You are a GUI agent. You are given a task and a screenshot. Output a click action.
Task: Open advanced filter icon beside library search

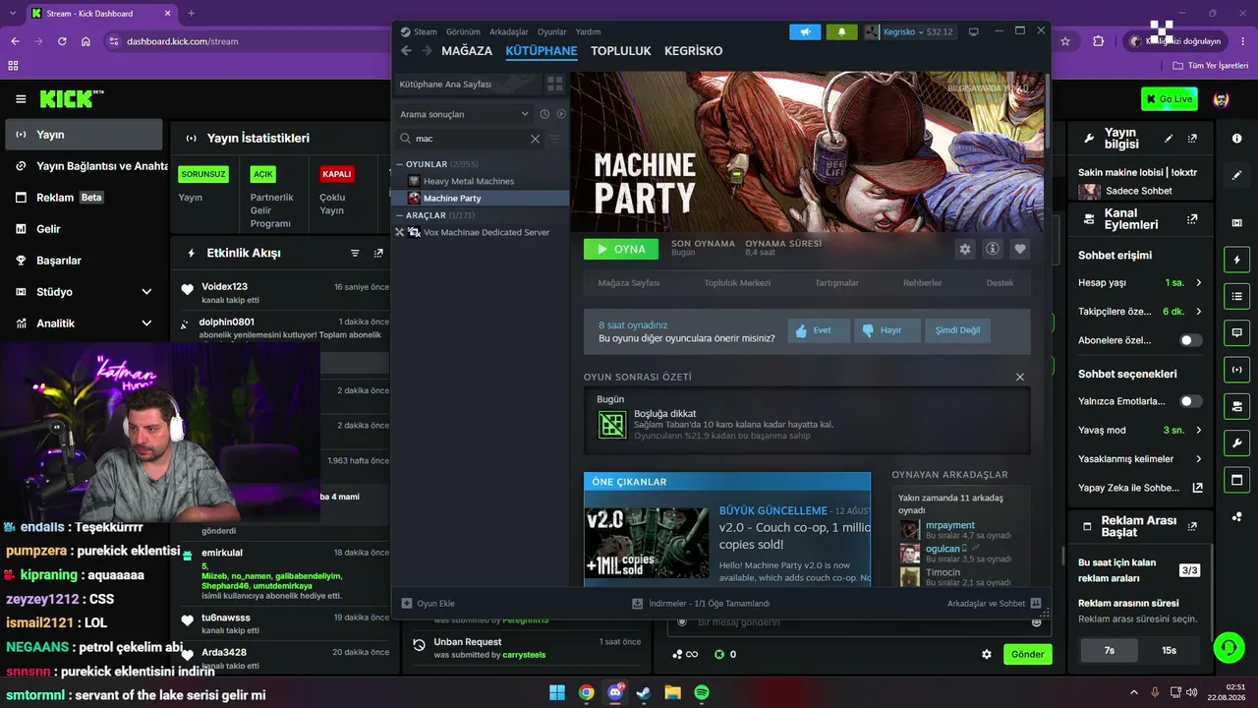[555, 139]
